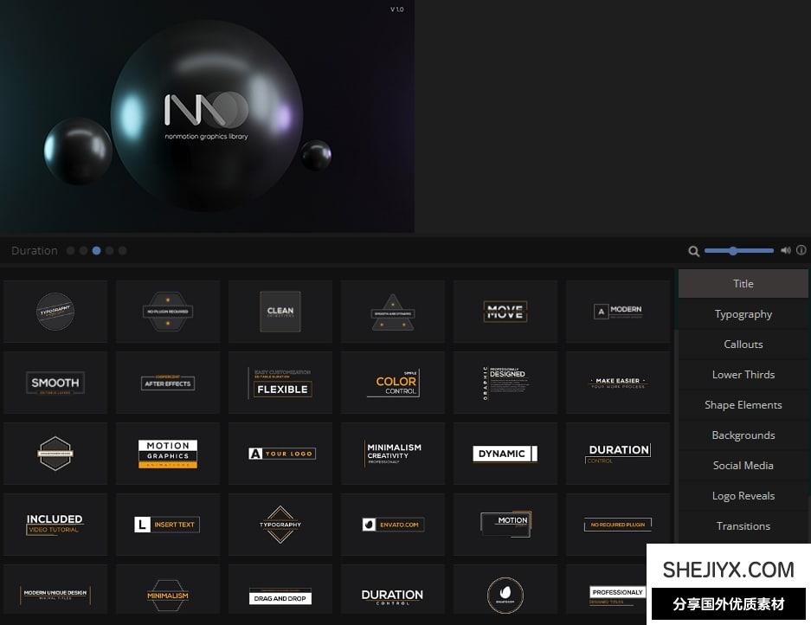Choose the fifth Duration dot

click(x=123, y=251)
